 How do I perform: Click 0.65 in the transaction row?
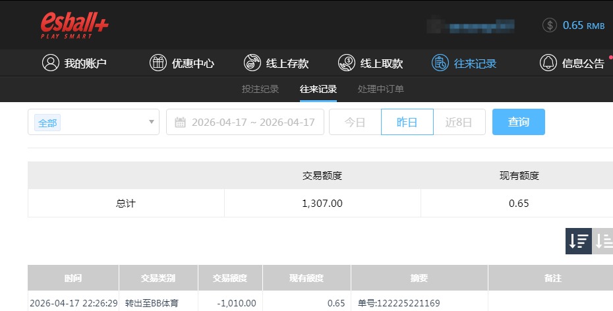336,303
